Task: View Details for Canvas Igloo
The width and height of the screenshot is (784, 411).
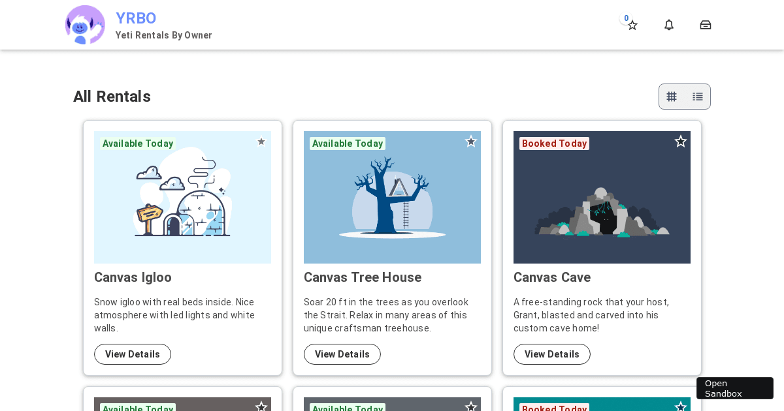Action: click(x=133, y=354)
